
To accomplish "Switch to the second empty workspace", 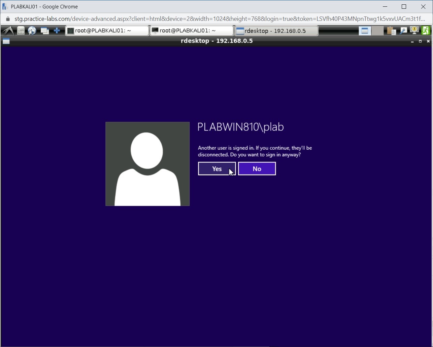I will click(377, 31).
